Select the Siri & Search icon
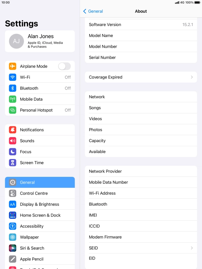 point(12,248)
